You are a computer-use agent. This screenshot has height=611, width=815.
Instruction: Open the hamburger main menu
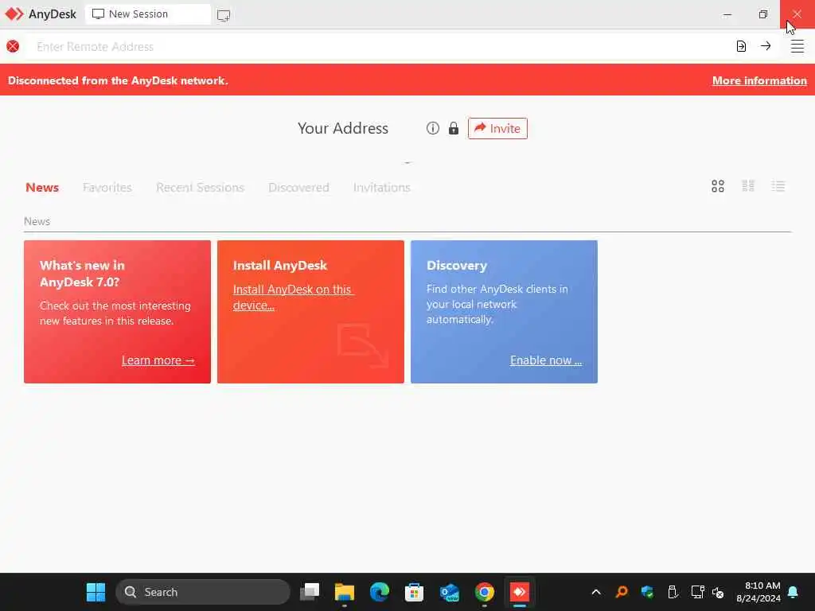tap(797, 46)
